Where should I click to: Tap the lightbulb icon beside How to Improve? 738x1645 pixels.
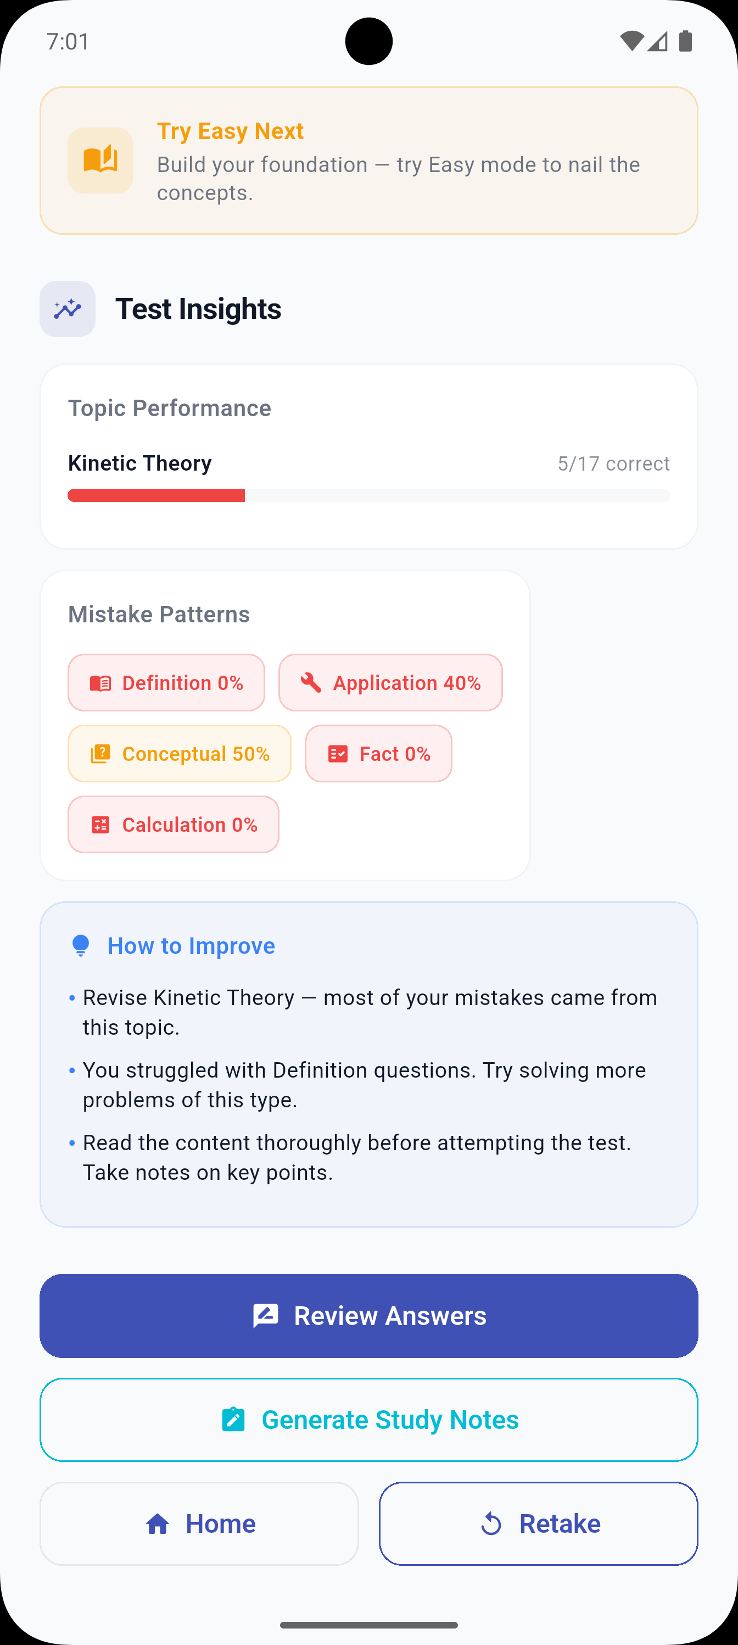[80, 945]
